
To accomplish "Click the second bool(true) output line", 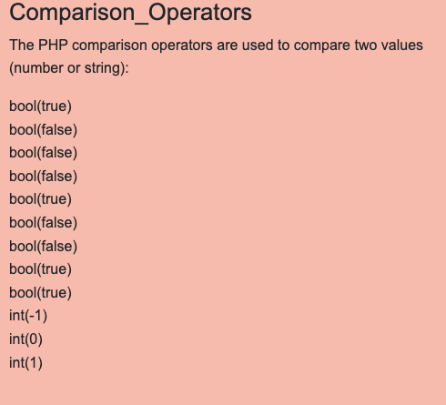I will 40,199.
